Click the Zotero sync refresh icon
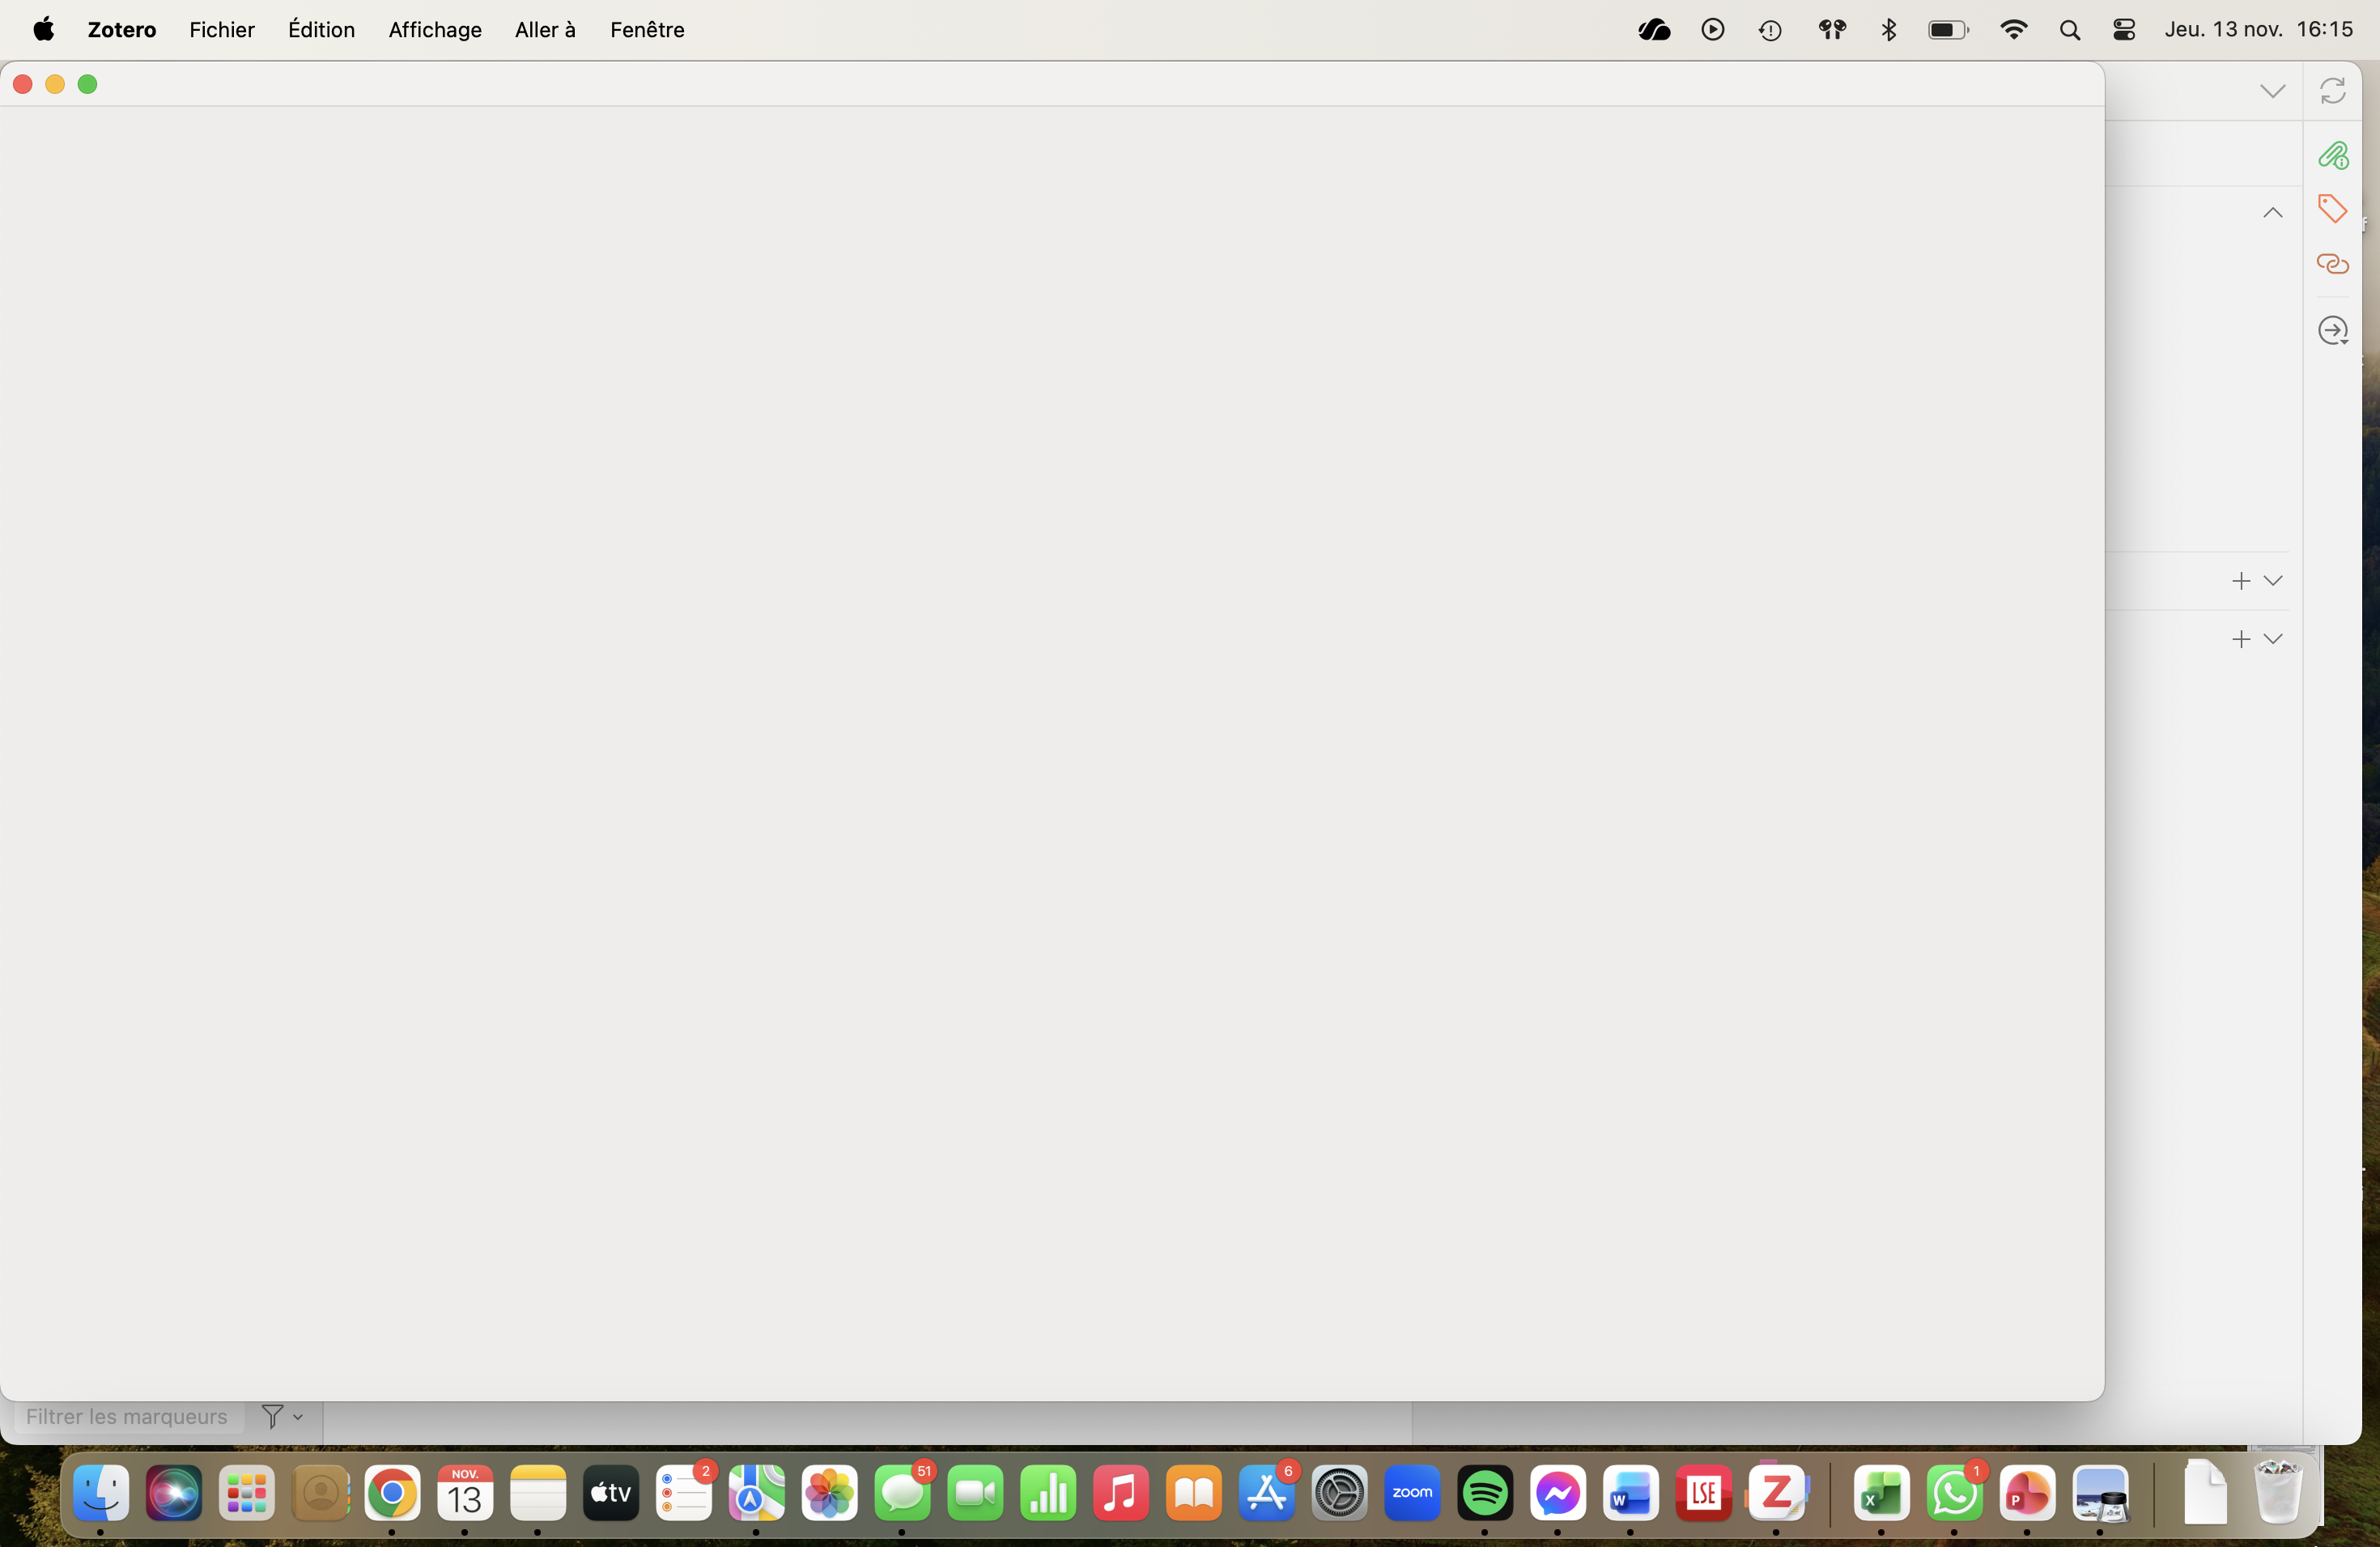Screen dimensions: 2380x1547 tap(2332, 91)
